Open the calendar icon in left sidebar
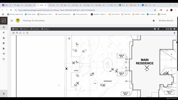Viewport: 178px width, 100px height. click(4, 59)
